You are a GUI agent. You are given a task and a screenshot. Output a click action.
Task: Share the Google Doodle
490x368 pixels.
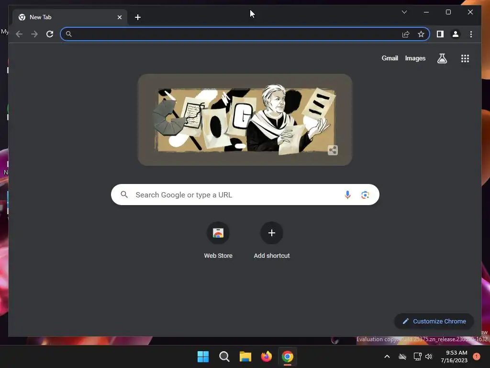[333, 150]
